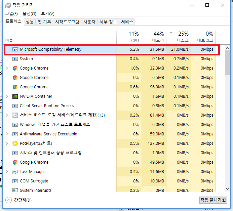Expand the Antimalware Service Executable group
Viewport: 233px width, 211px height.
tap(7, 134)
